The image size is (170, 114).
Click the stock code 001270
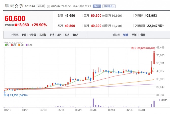30,6
